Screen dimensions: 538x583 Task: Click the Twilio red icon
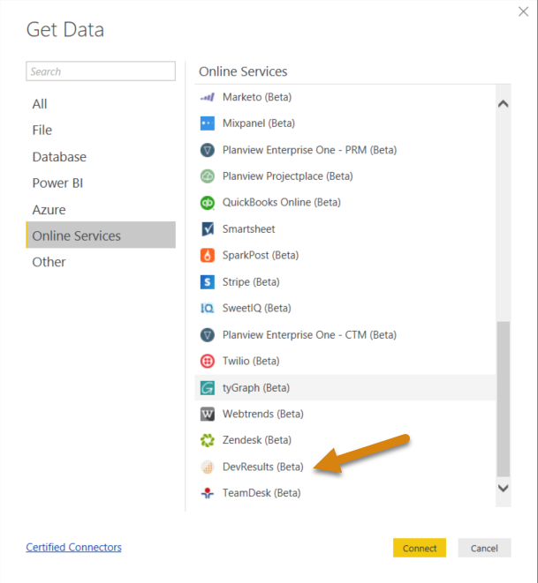[x=208, y=361]
